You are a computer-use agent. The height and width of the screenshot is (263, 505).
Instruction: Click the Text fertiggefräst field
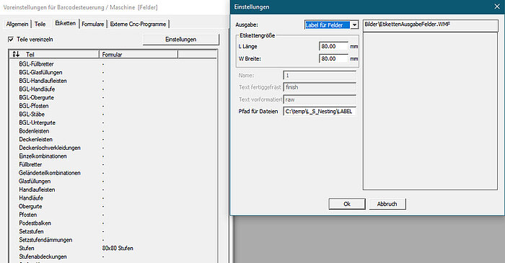tap(320, 87)
